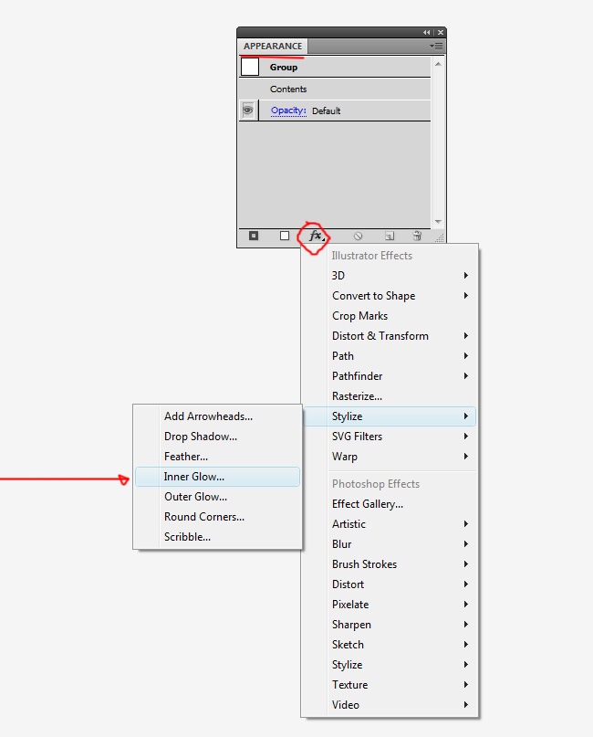This screenshot has height=737, width=593.
Task: Choose Scribble... effect
Action: pyautogui.click(x=217, y=537)
